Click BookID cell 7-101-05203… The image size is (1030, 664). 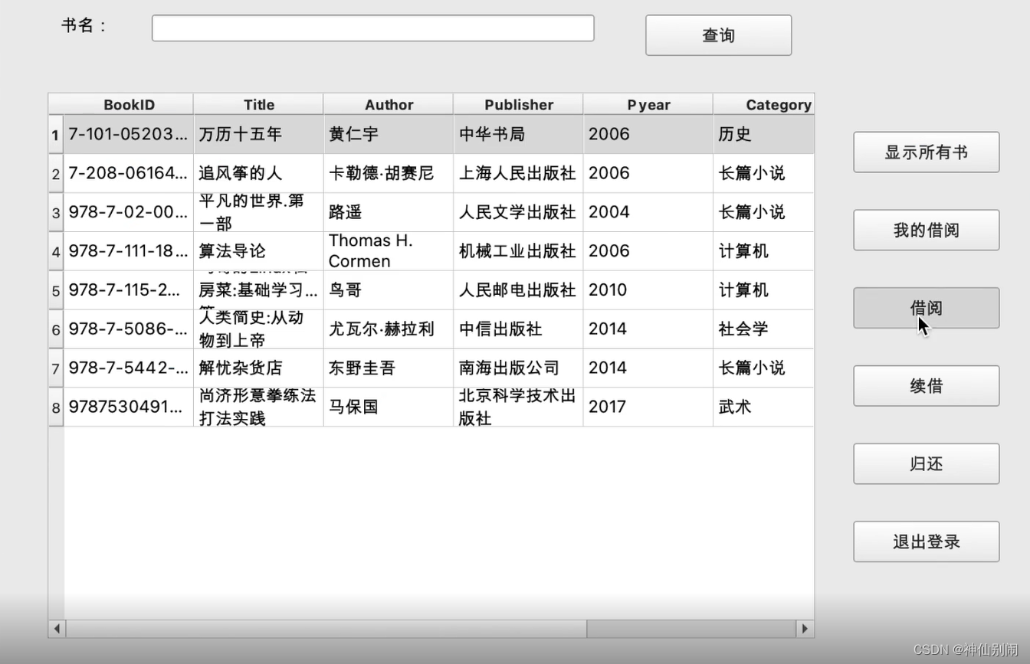pos(129,135)
